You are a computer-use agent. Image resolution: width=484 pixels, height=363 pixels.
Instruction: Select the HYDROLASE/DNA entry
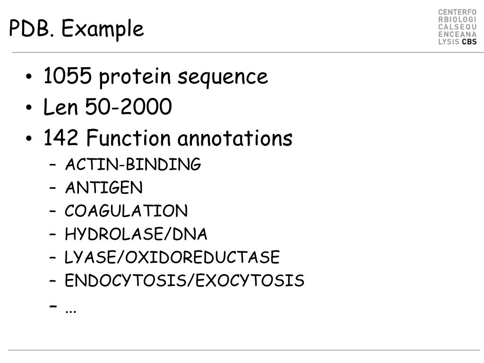coord(136,234)
